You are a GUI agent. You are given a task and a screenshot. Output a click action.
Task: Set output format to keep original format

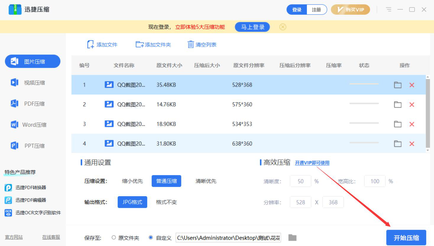[166, 202]
